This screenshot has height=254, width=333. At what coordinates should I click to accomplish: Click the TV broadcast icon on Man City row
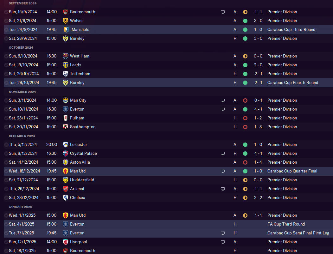click(222, 100)
